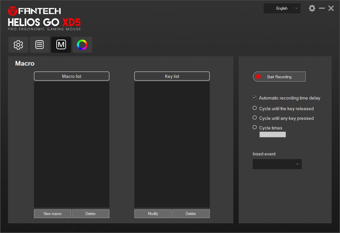Select Cycle until the key released

click(x=255, y=108)
